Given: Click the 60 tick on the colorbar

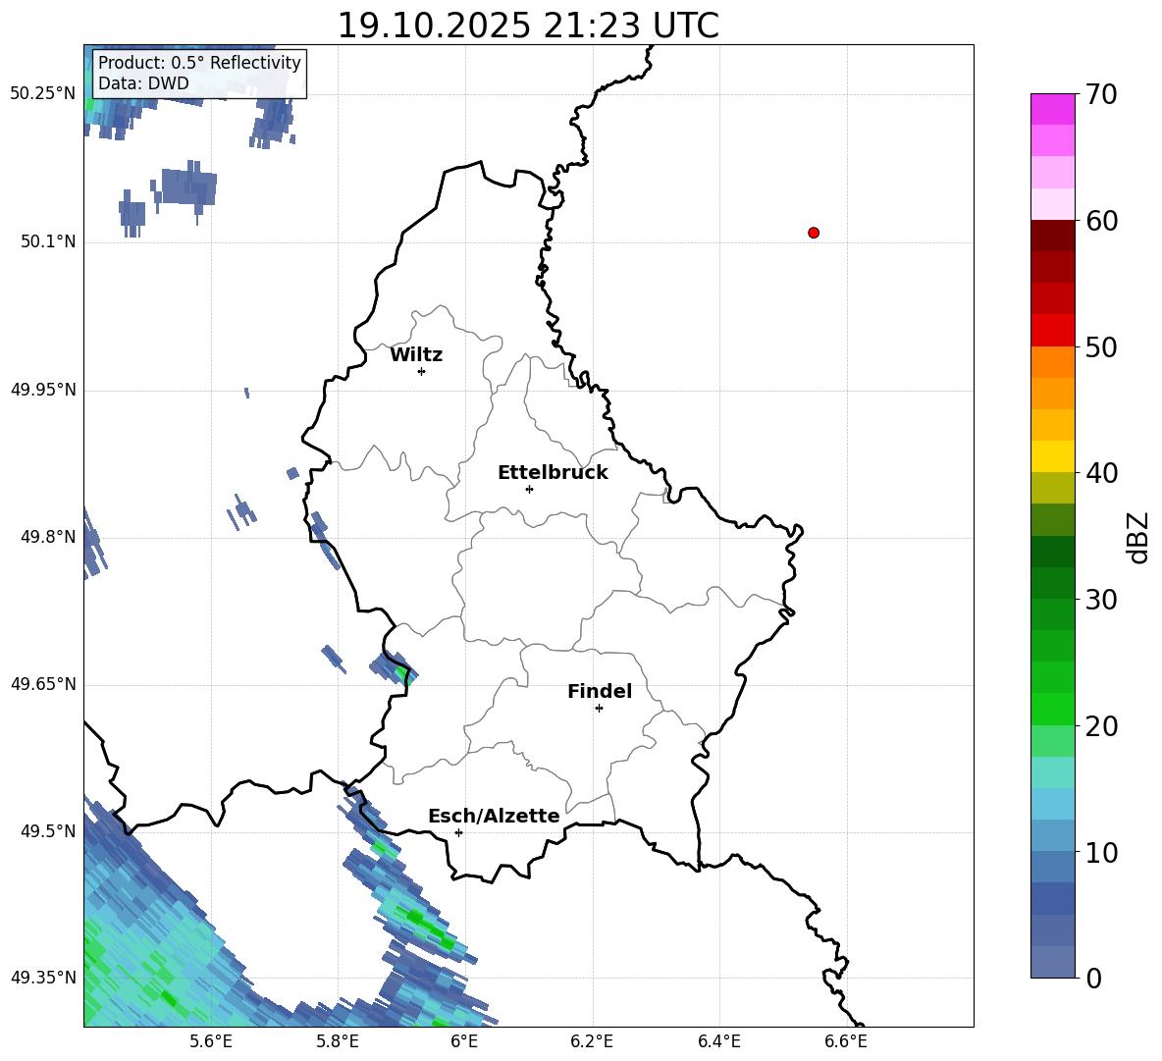Looking at the screenshot, I should (x=1101, y=221).
